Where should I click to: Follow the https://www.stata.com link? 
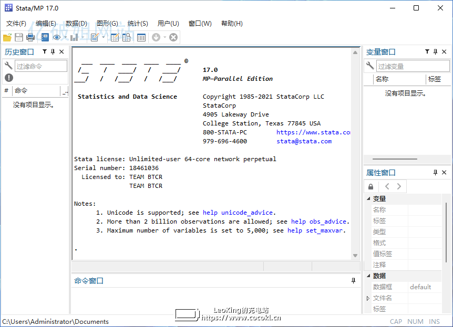coord(313,132)
